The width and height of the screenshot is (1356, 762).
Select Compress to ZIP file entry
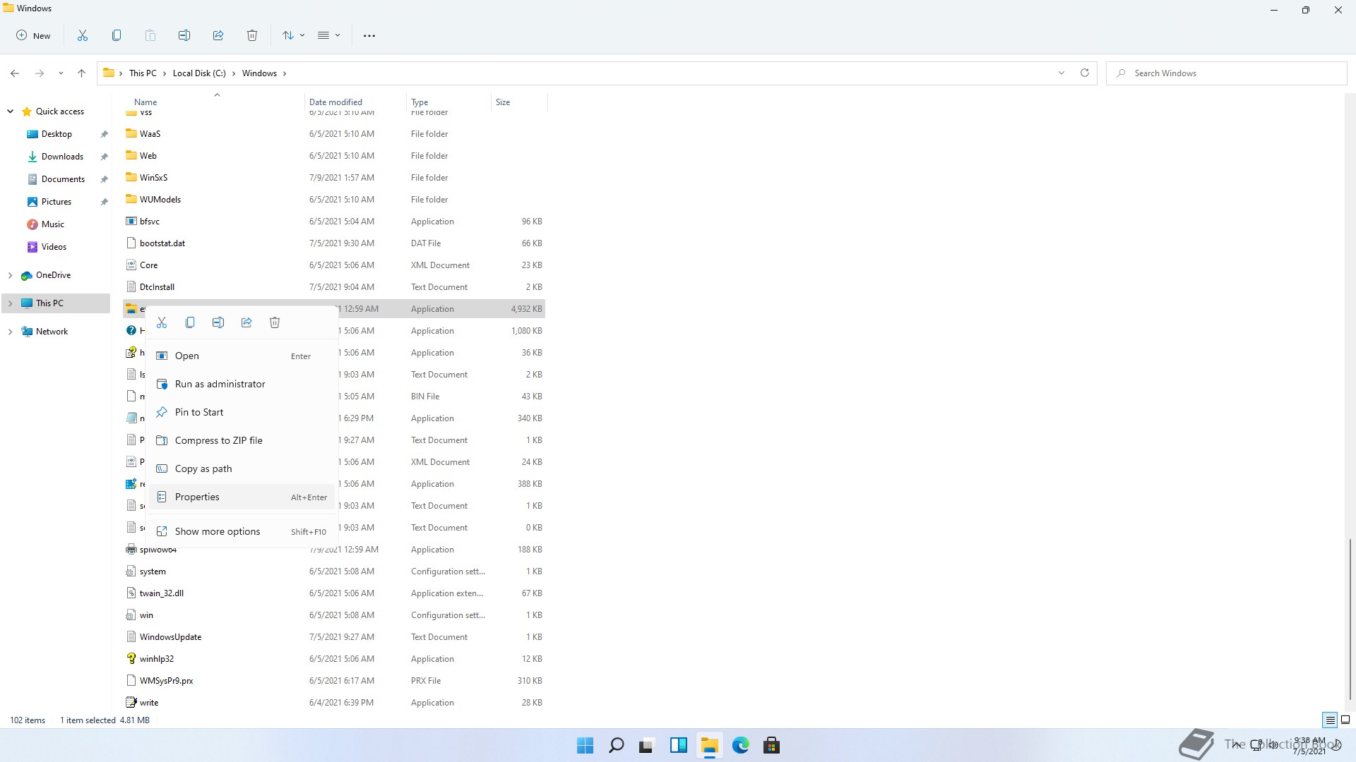[242, 441]
